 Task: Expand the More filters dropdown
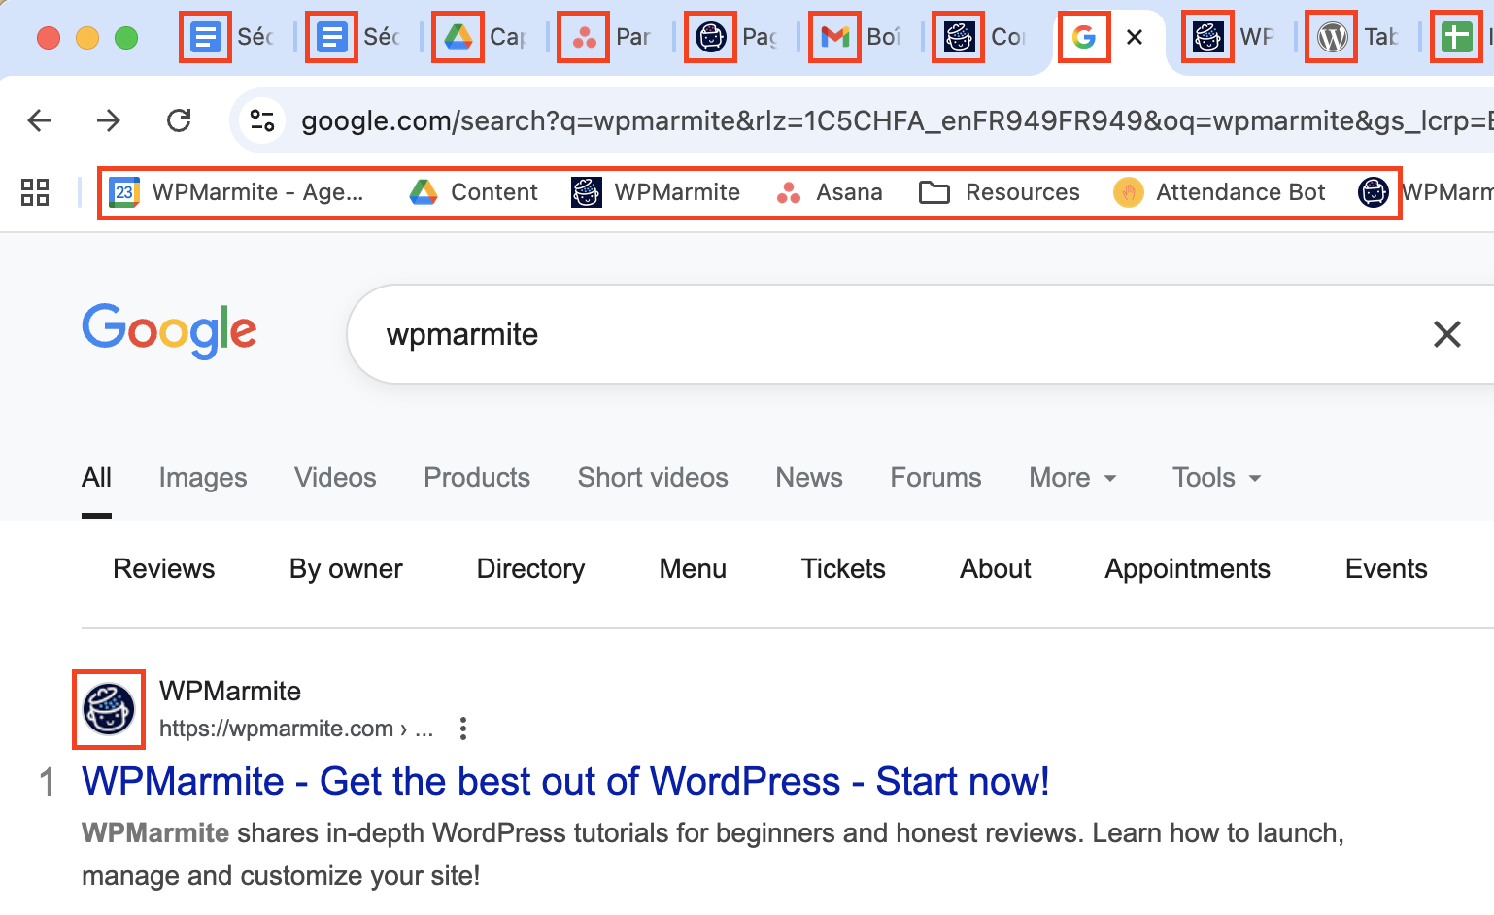pyautogui.click(x=1073, y=478)
